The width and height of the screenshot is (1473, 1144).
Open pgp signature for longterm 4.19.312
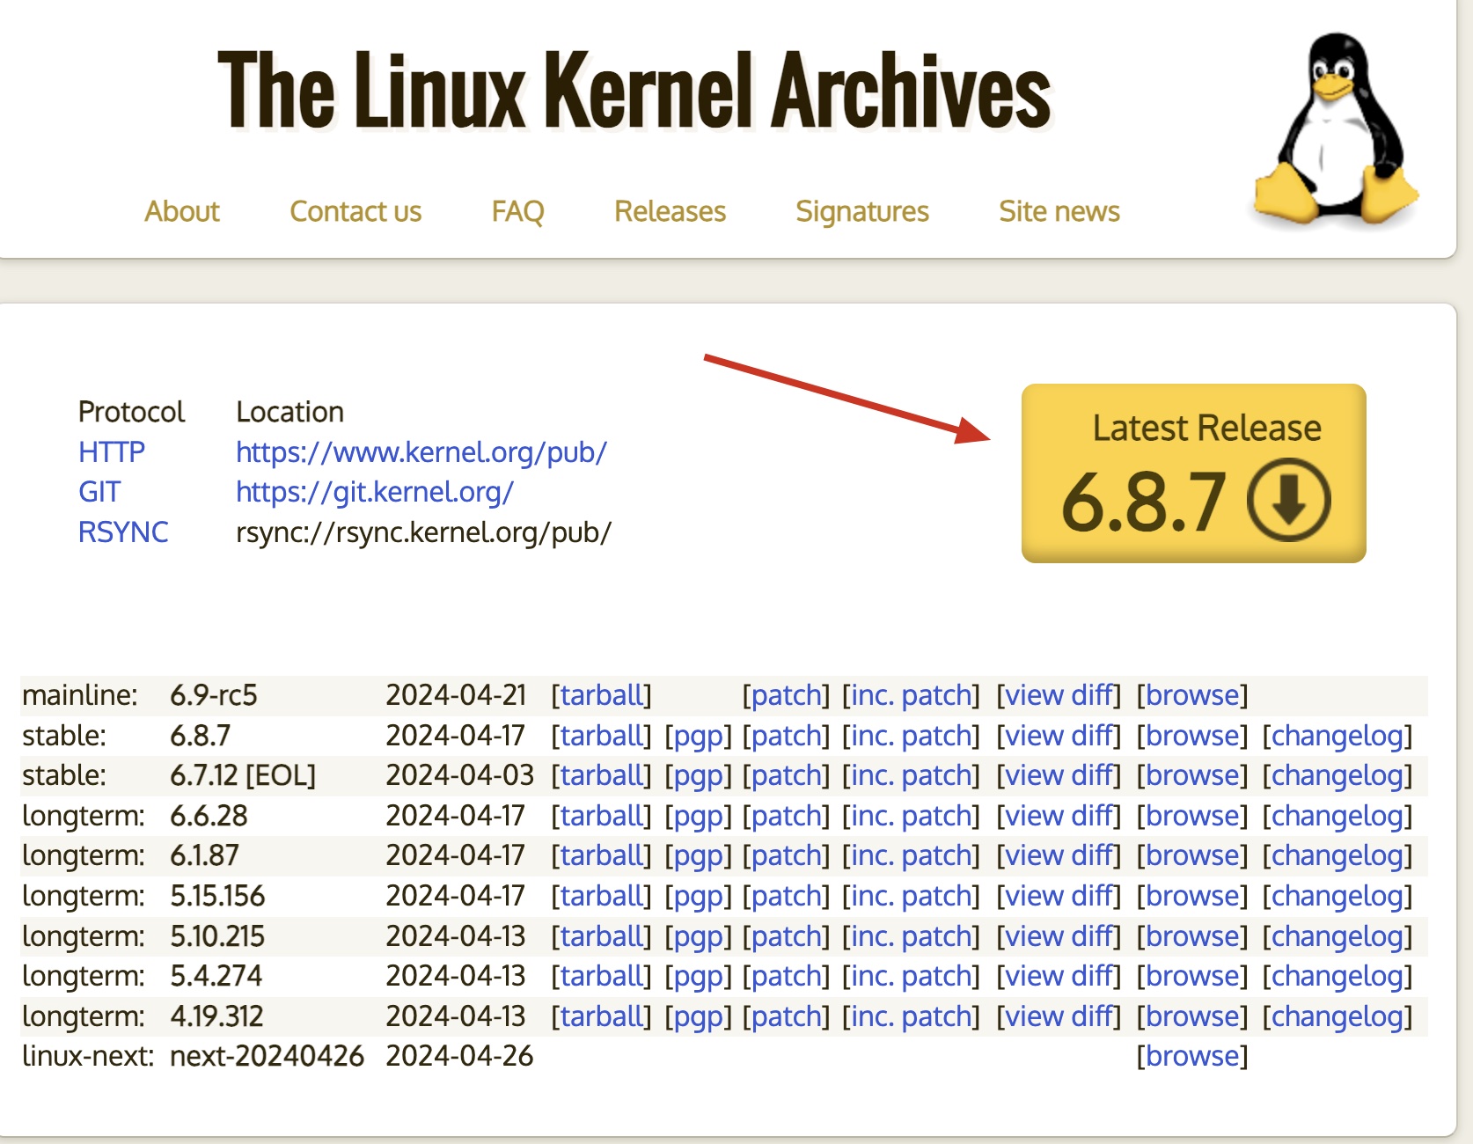[698, 1016]
